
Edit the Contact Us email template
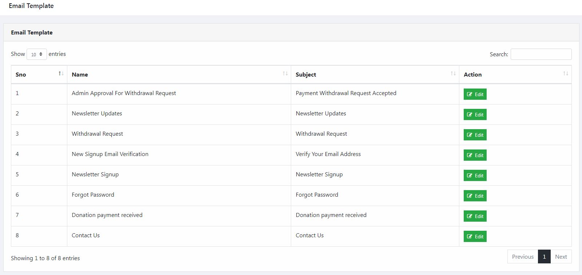(x=475, y=237)
